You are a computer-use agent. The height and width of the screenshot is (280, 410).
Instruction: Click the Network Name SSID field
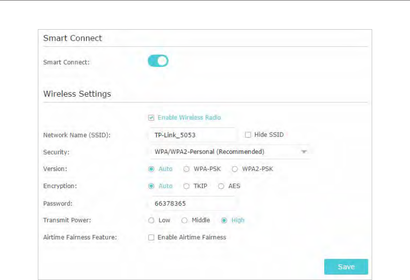pyautogui.click(x=193, y=135)
